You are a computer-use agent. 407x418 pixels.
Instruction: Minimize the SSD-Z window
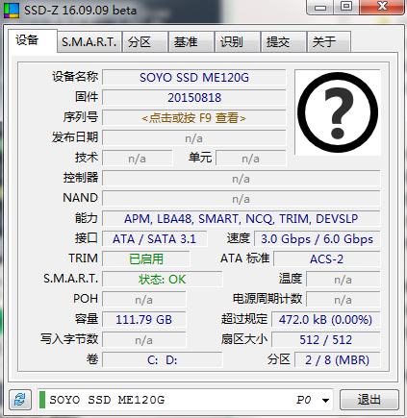pyautogui.click(x=319, y=8)
